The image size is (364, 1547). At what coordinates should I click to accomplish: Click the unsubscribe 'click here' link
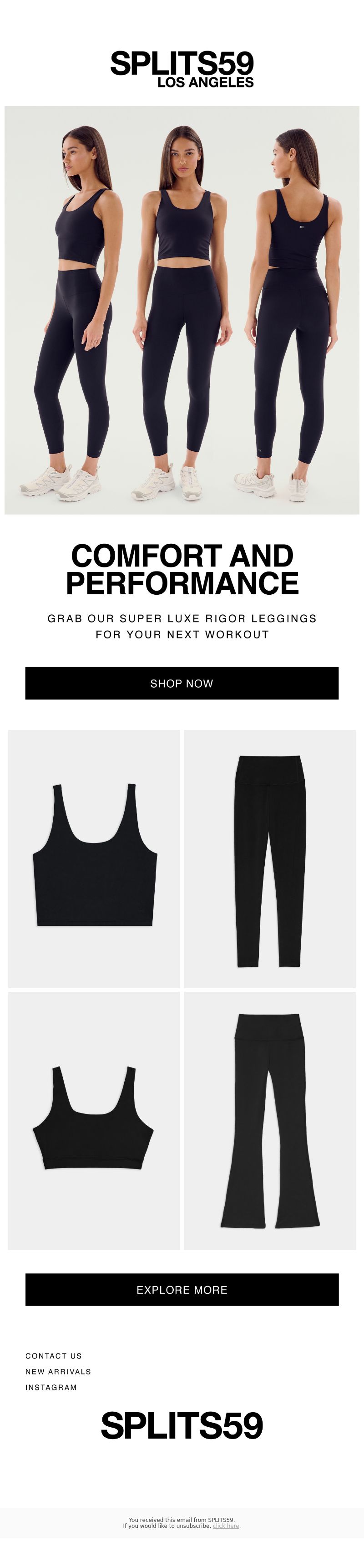tap(226, 1526)
